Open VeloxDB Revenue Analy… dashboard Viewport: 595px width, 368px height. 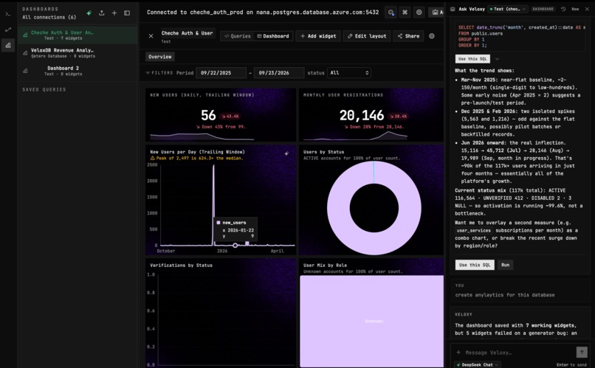coord(78,52)
